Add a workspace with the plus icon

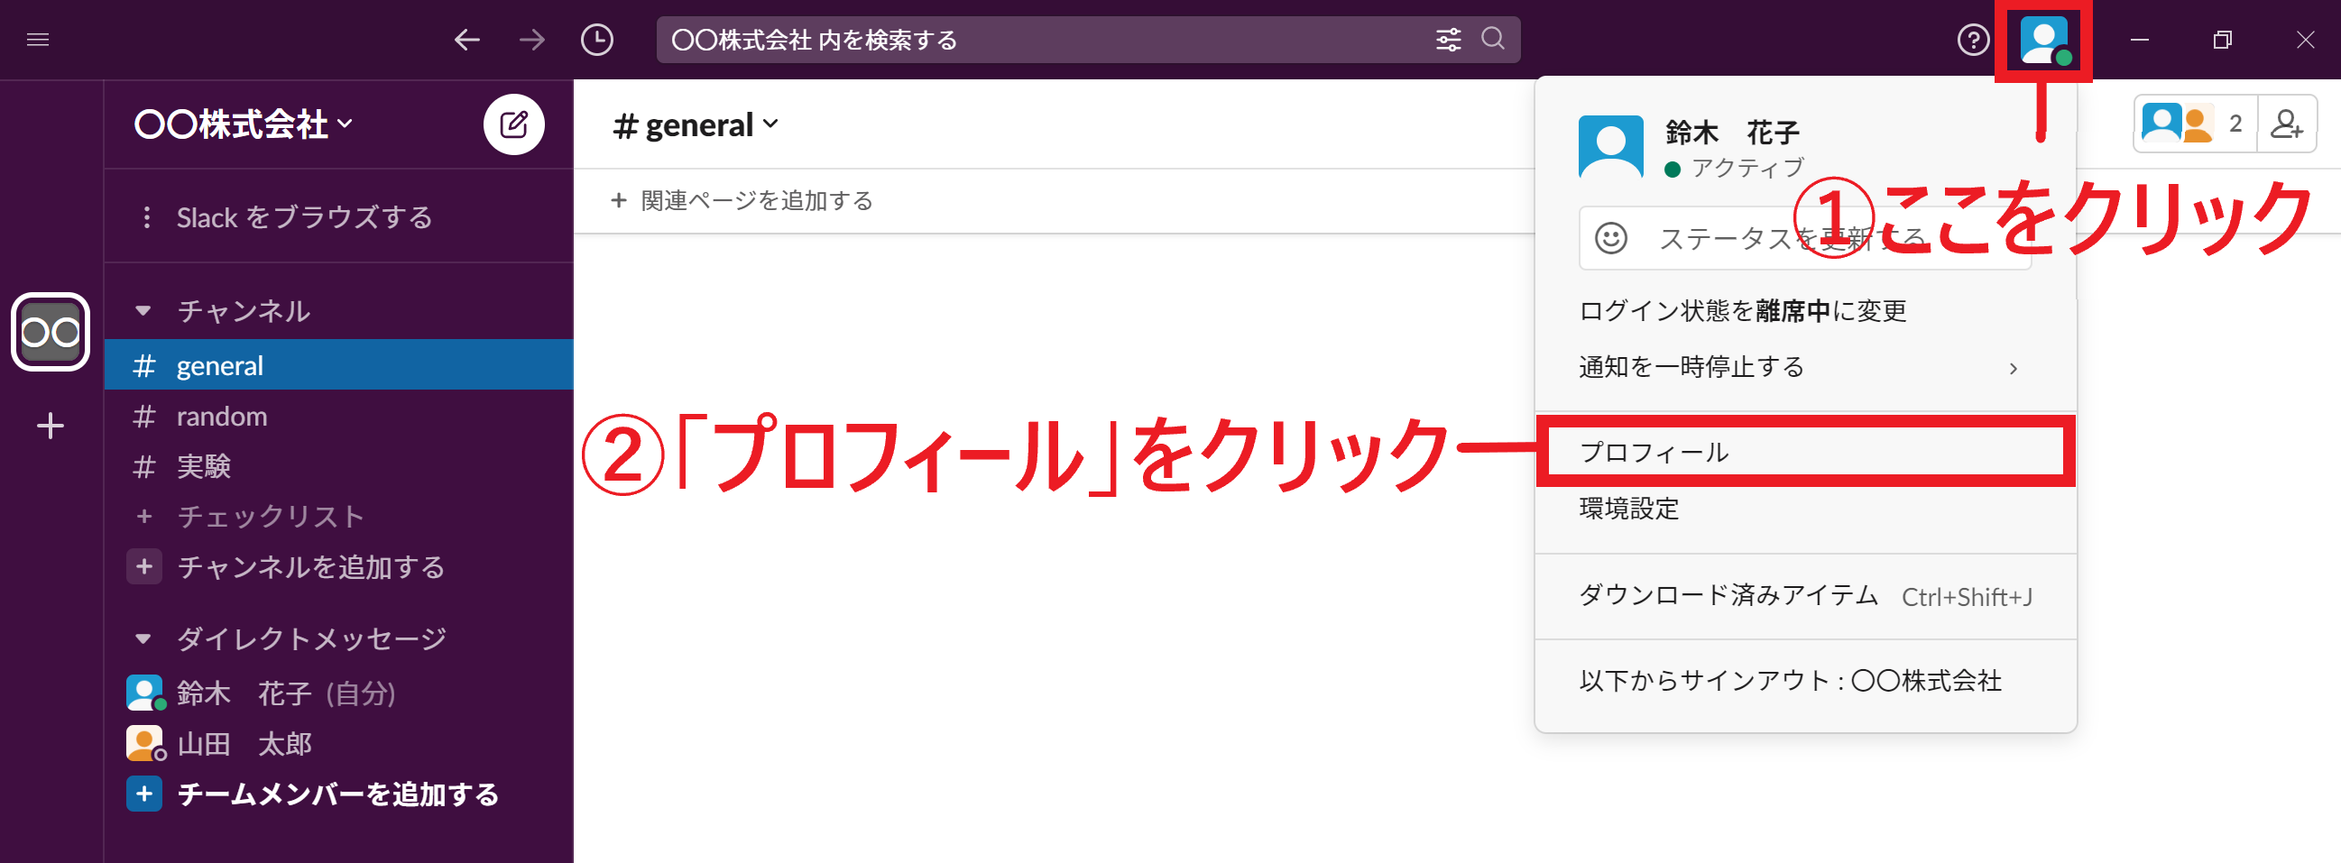pyautogui.click(x=50, y=426)
